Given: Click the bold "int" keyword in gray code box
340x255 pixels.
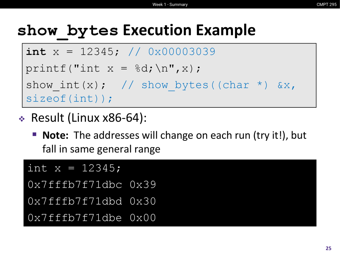Looking at the screenshot, I should 36,52.
